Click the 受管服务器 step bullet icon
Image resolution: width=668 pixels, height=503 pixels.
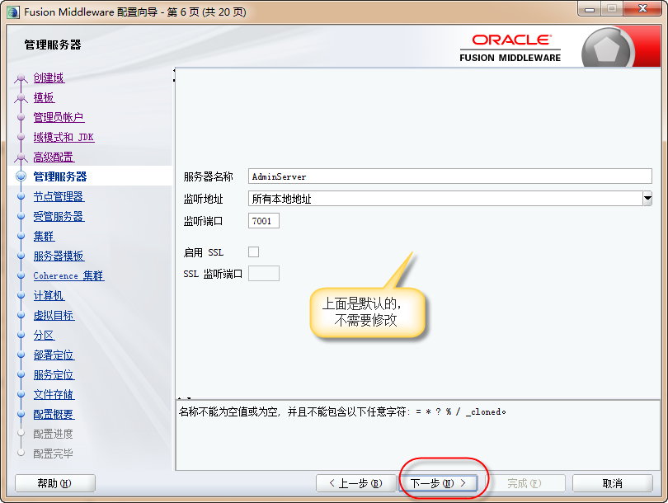[x=21, y=216]
